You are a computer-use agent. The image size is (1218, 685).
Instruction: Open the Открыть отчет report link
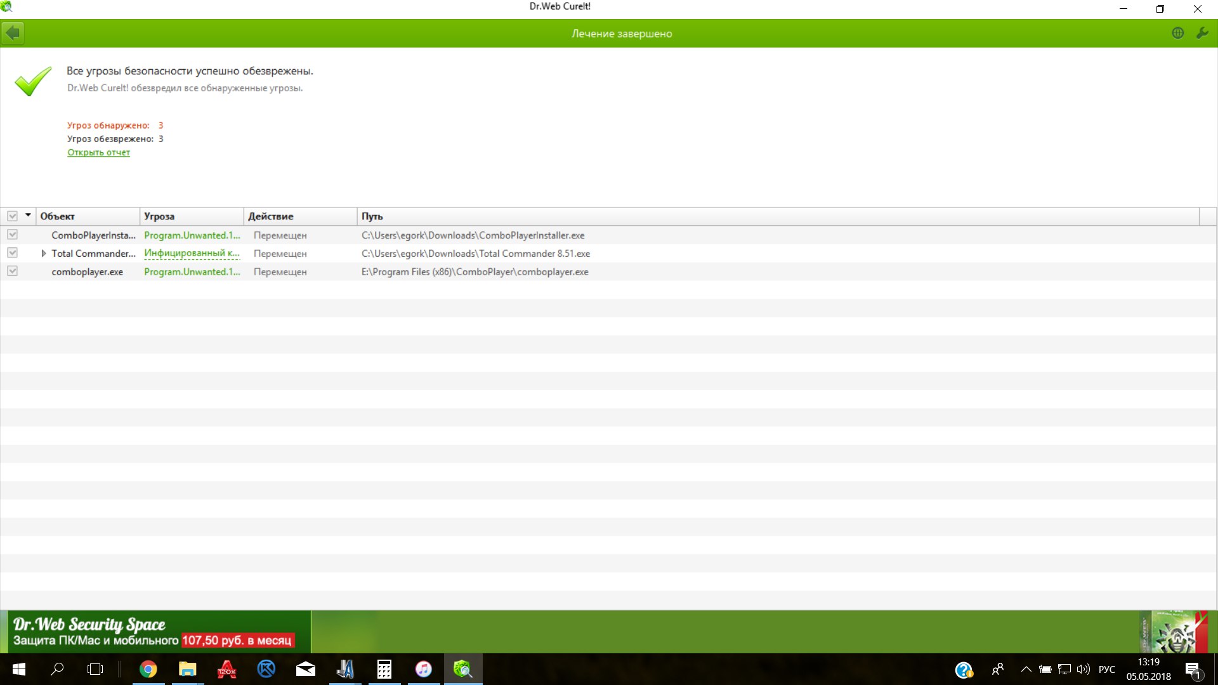click(x=98, y=152)
